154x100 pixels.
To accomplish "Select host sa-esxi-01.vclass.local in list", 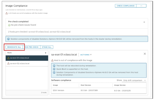I will [27, 58].
